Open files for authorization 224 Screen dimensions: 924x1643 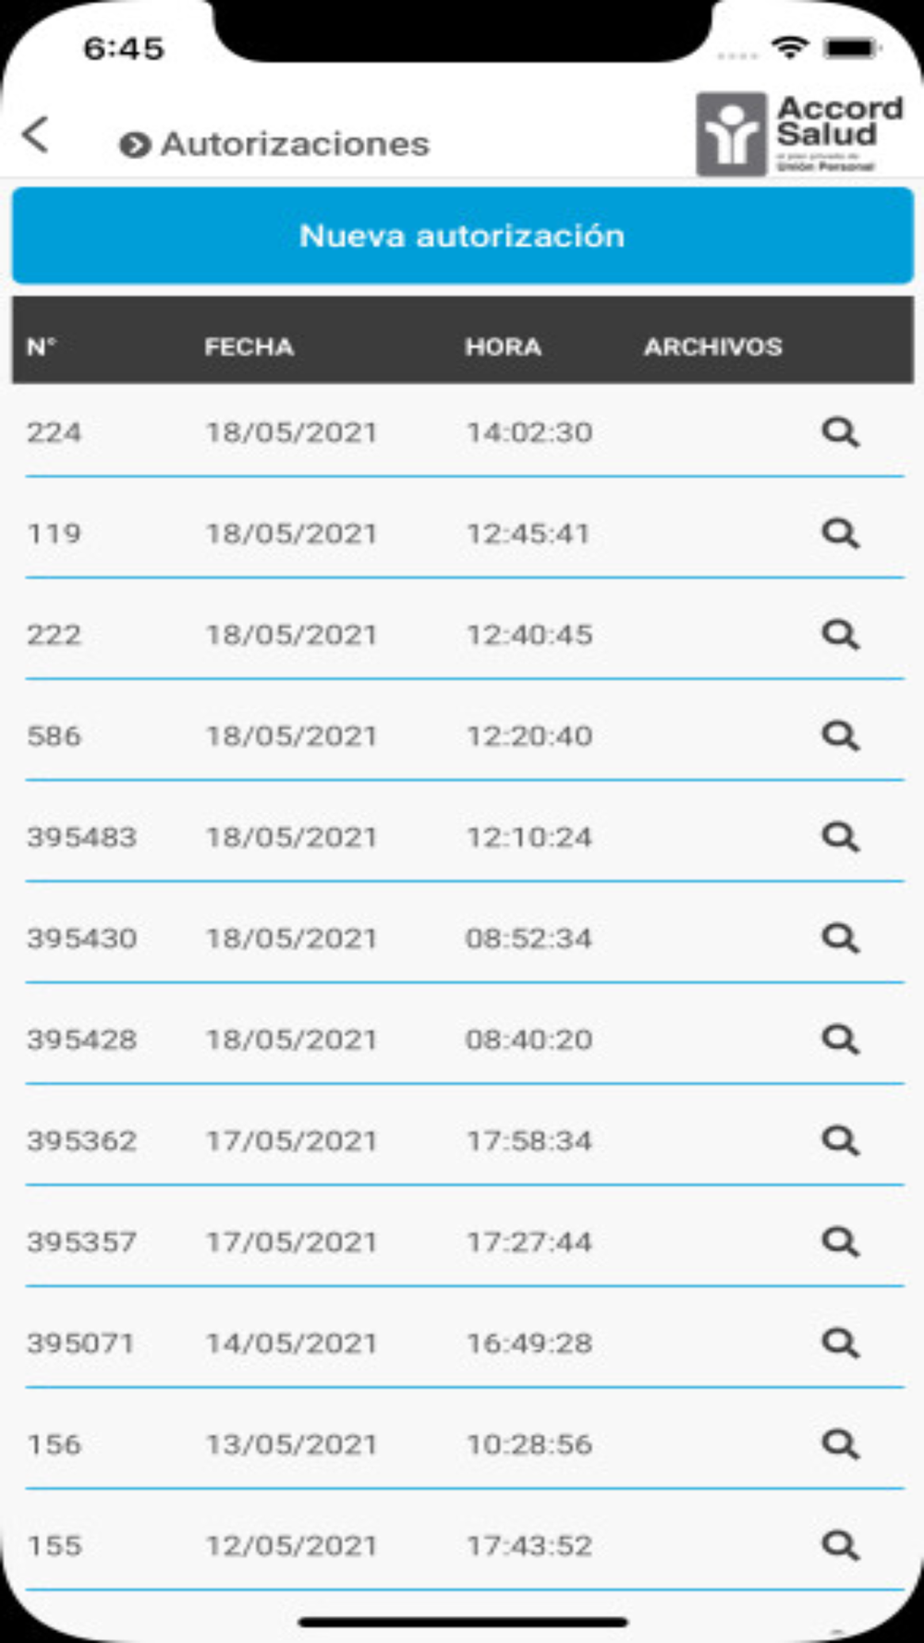(841, 432)
